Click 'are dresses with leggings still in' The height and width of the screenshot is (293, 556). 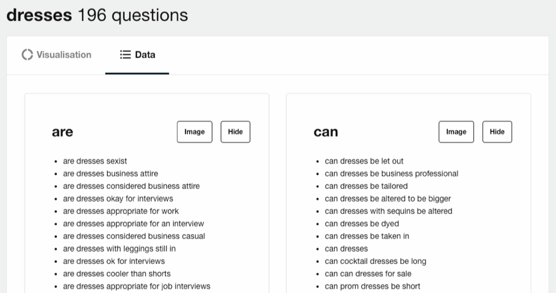click(x=119, y=249)
